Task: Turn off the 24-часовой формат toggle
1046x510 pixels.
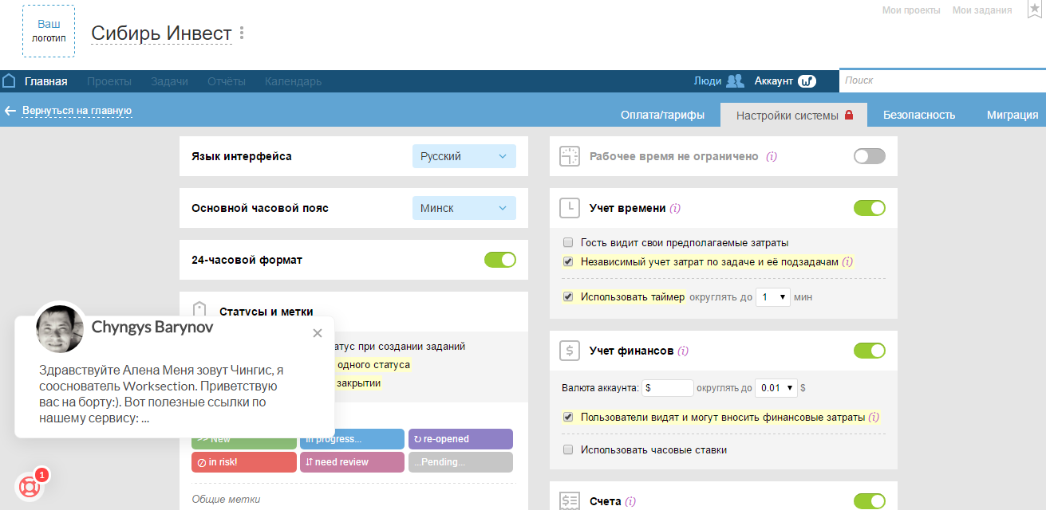Action: pos(499,260)
